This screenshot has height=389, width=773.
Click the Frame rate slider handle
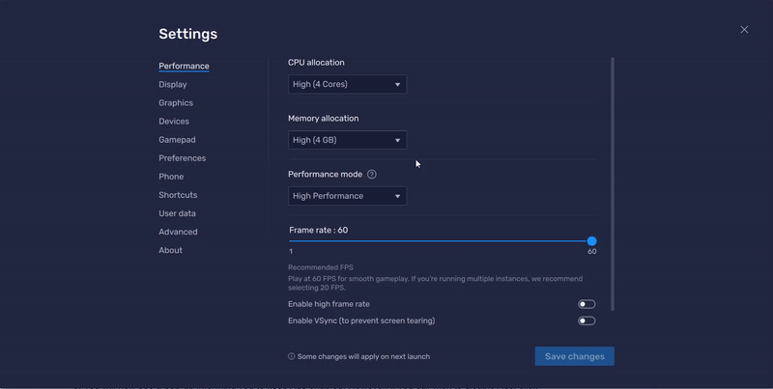click(x=591, y=240)
